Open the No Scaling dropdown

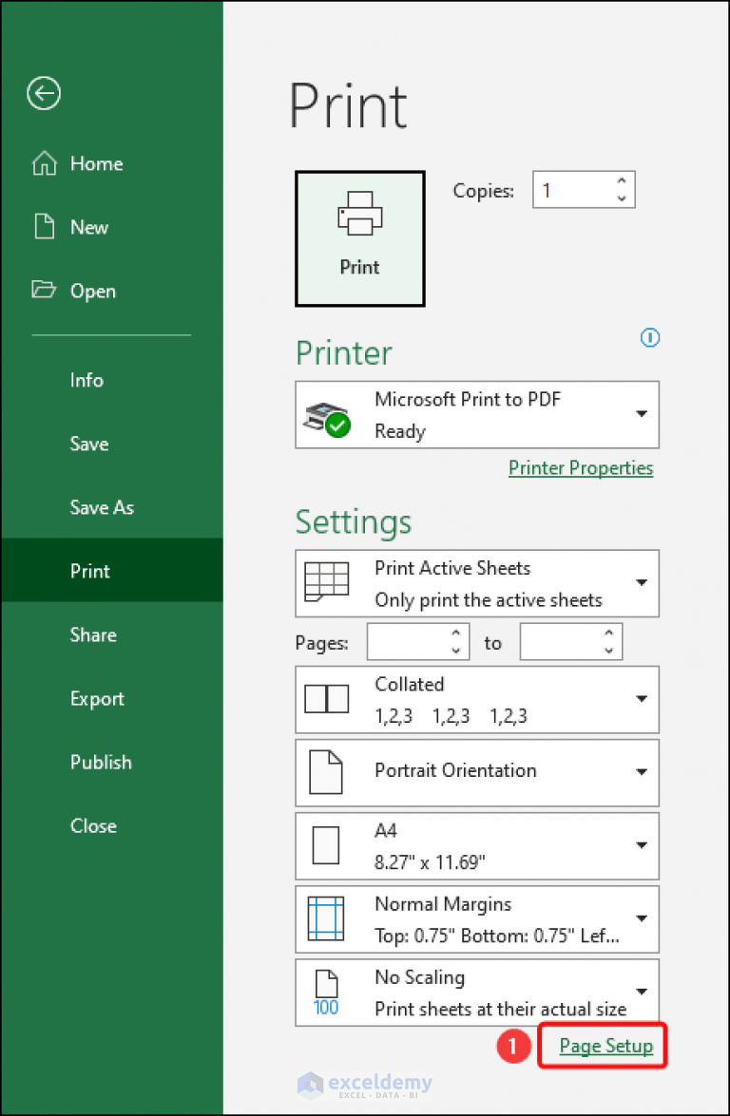[477, 993]
